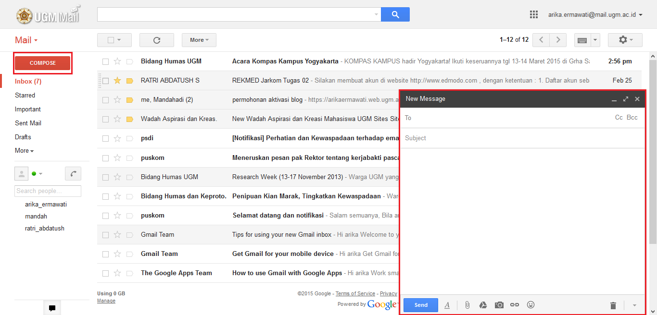Star the psdi Notifikasi email

click(117, 138)
